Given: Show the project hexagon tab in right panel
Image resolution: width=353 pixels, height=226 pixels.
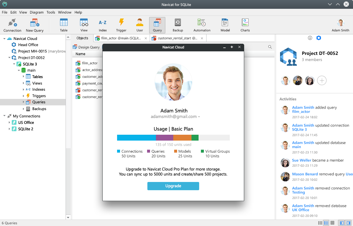Looking at the screenshot, I should click(x=319, y=38).
